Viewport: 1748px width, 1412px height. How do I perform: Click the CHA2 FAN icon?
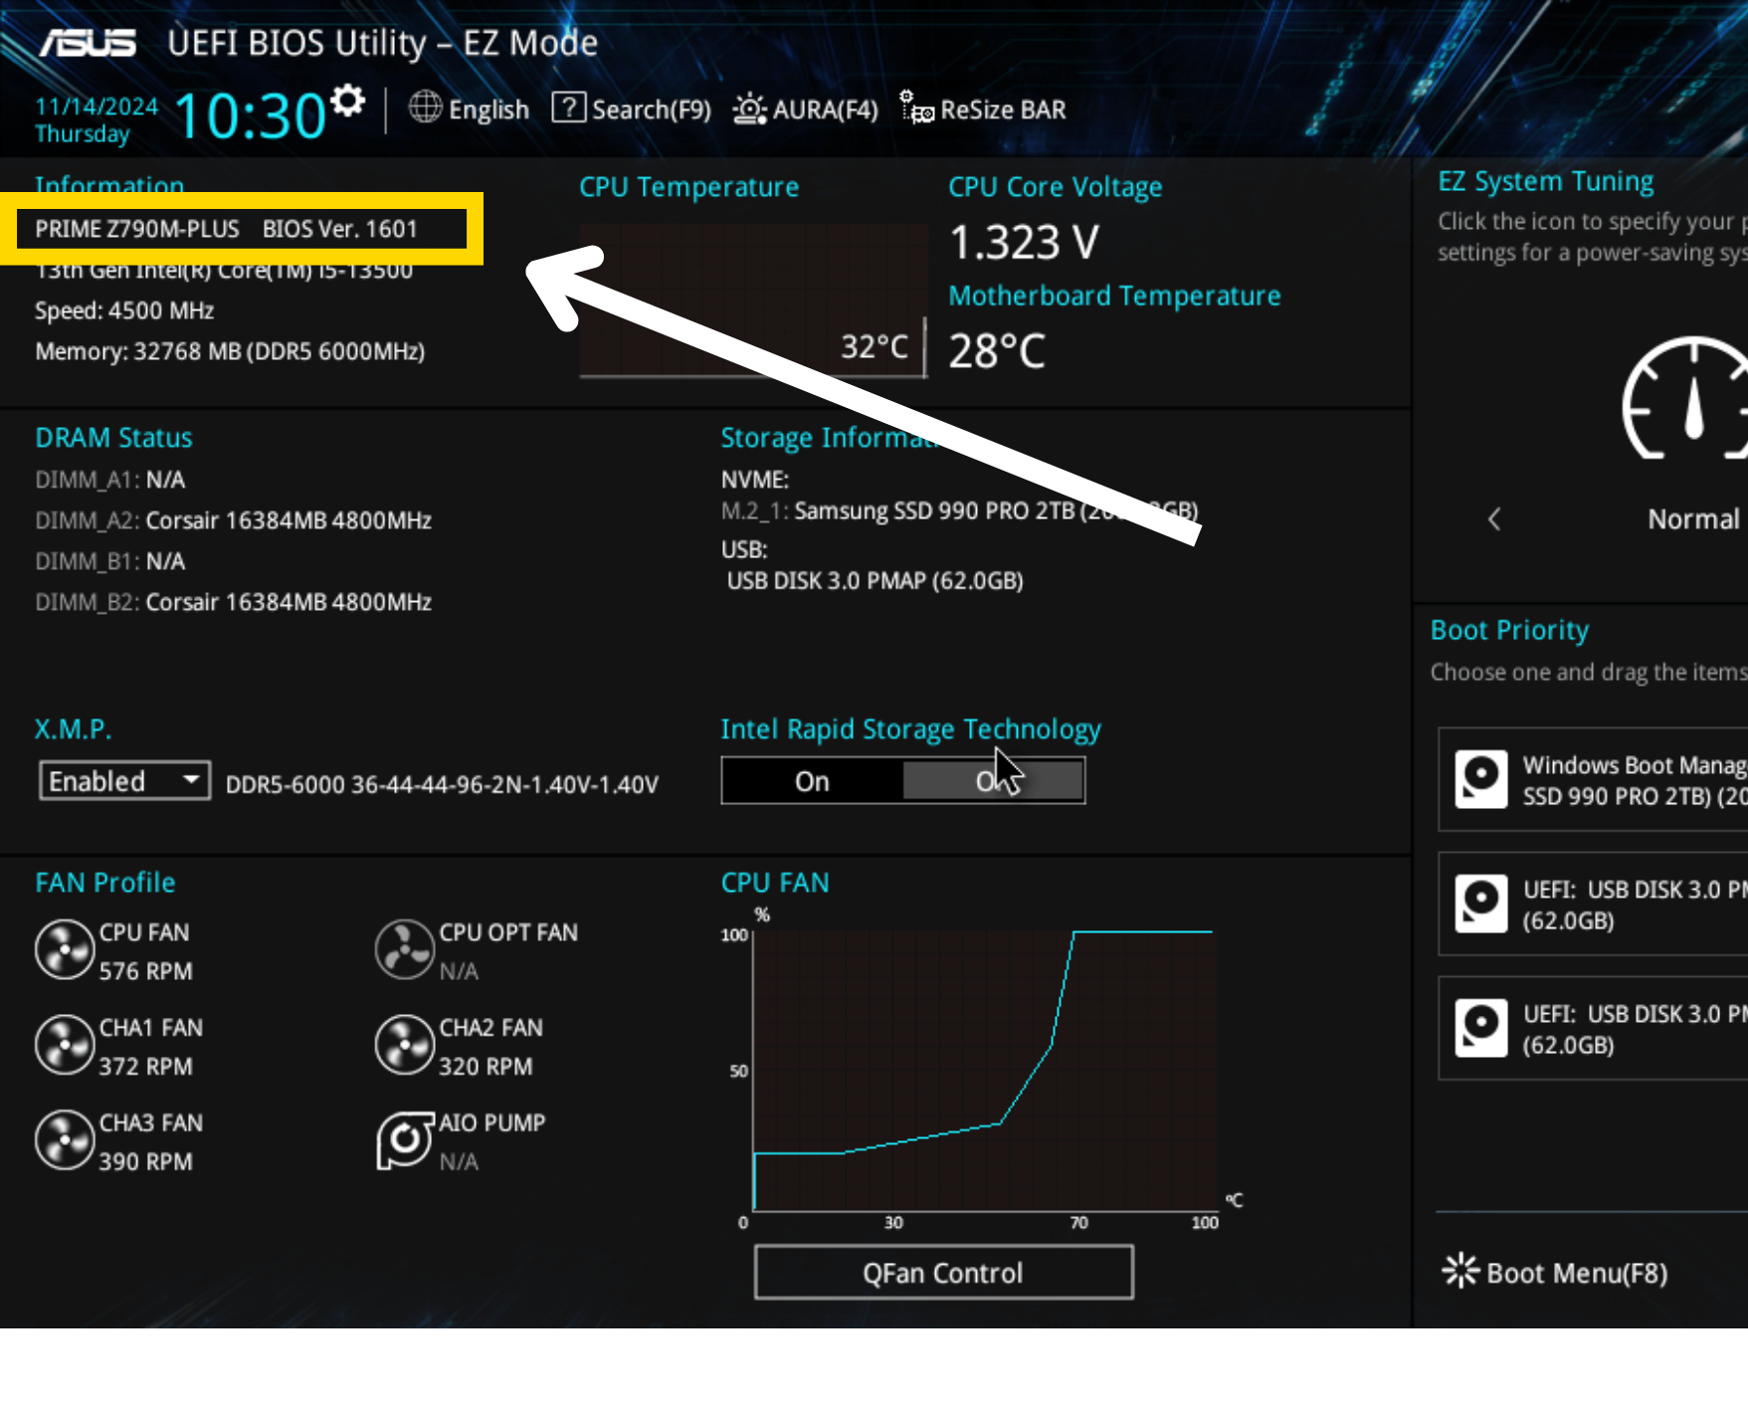coord(404,1045)
